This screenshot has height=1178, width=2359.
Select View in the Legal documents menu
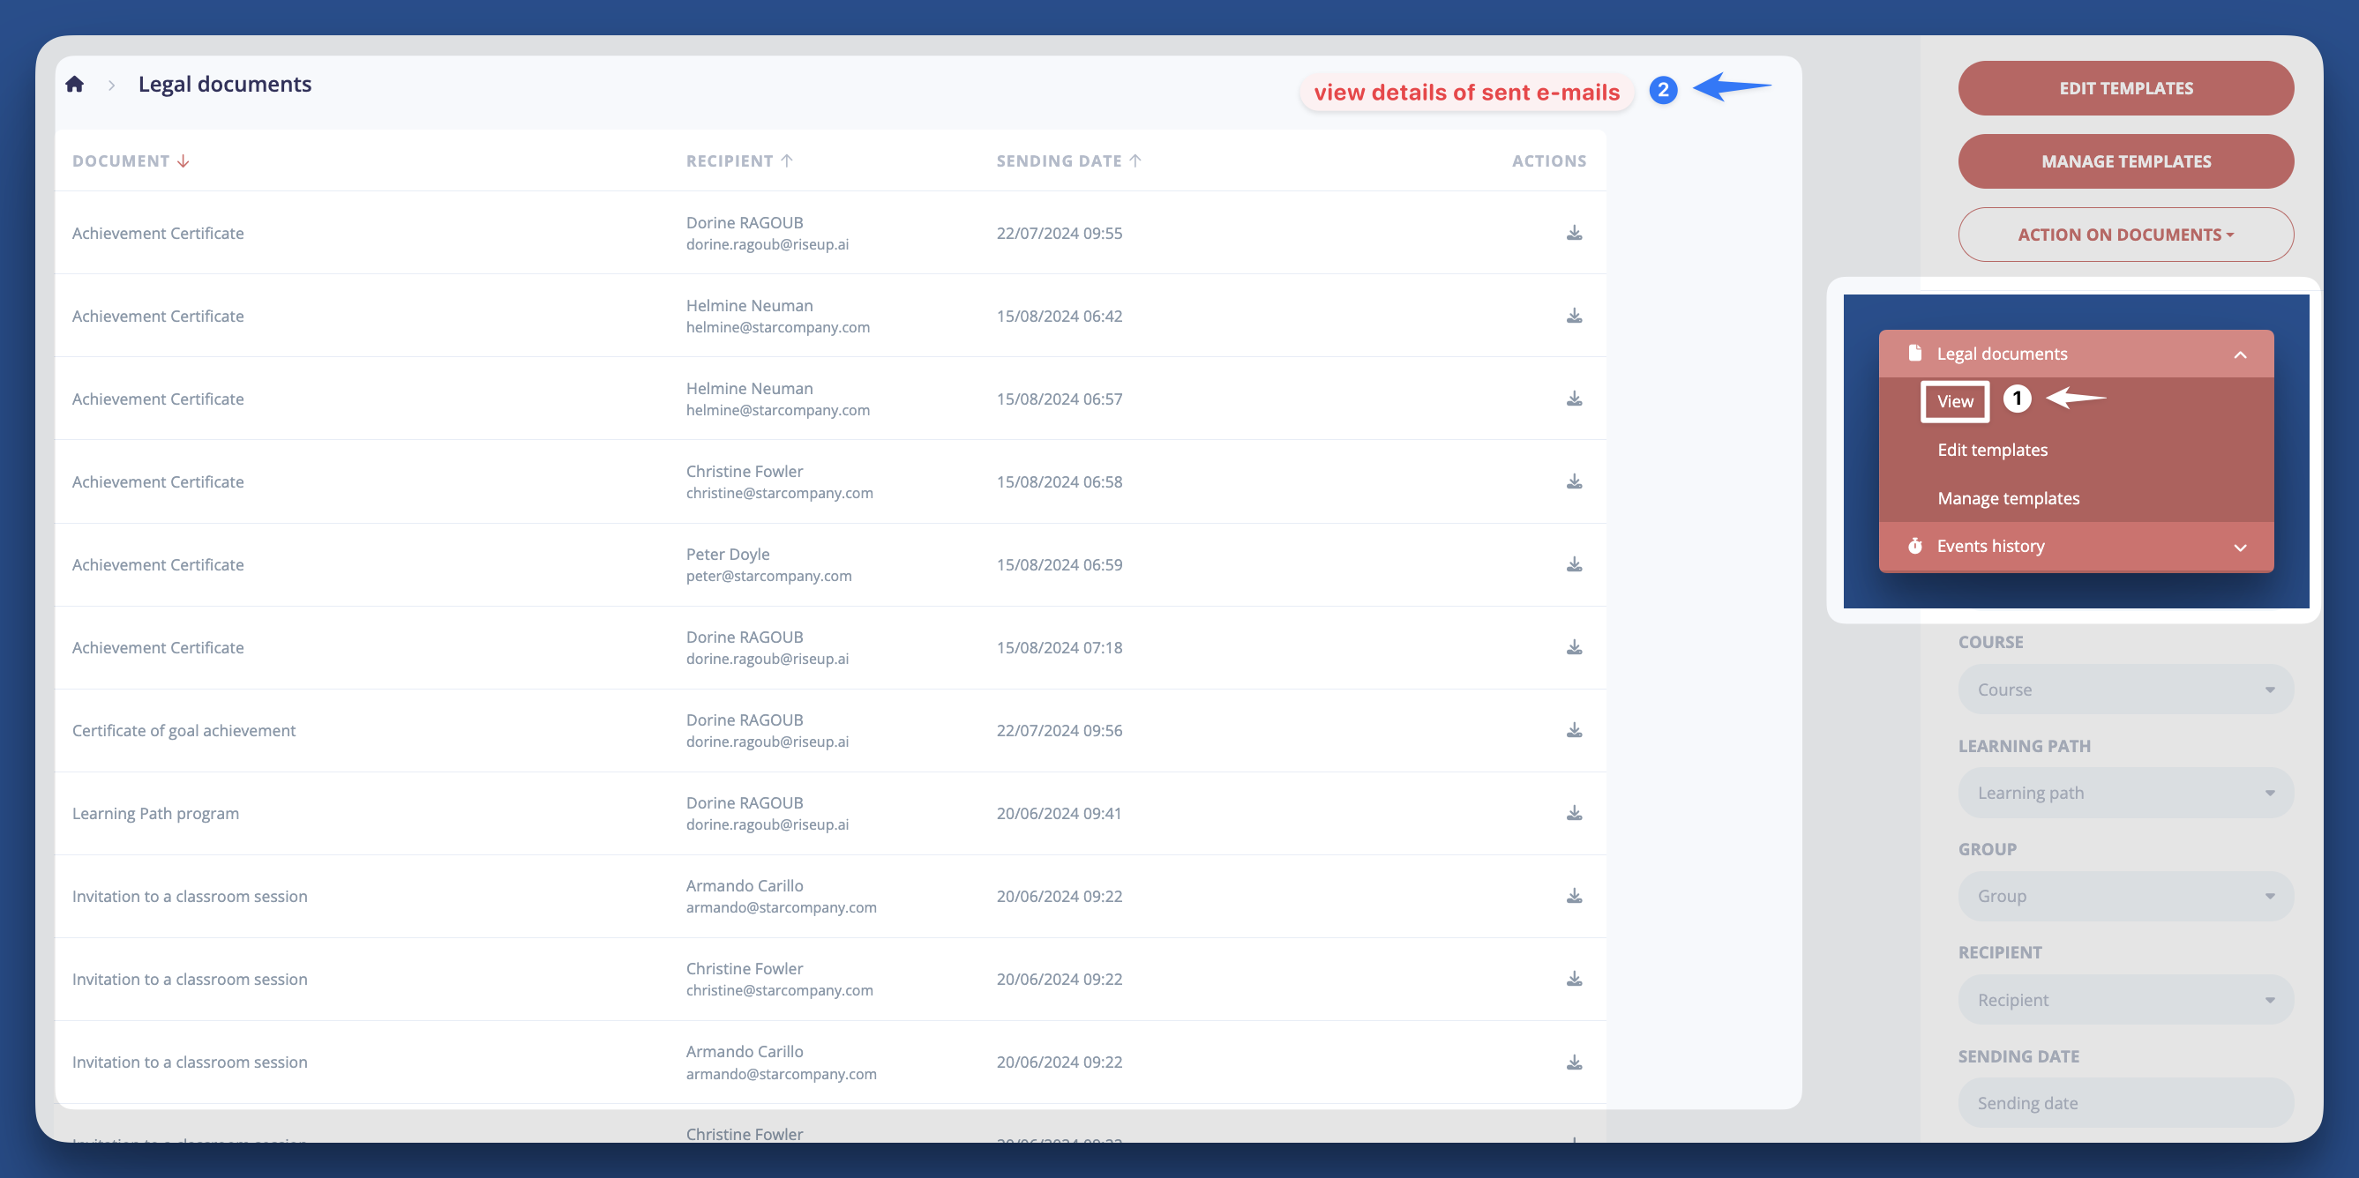point(1954,401)
